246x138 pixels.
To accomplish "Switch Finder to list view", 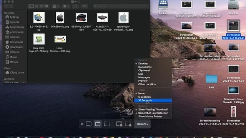I will tap(37, 6).
